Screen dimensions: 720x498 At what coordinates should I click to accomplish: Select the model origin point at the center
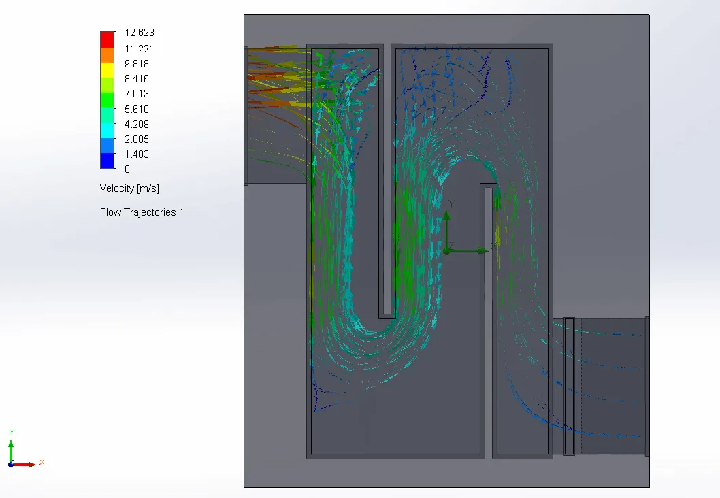point(446,251)
